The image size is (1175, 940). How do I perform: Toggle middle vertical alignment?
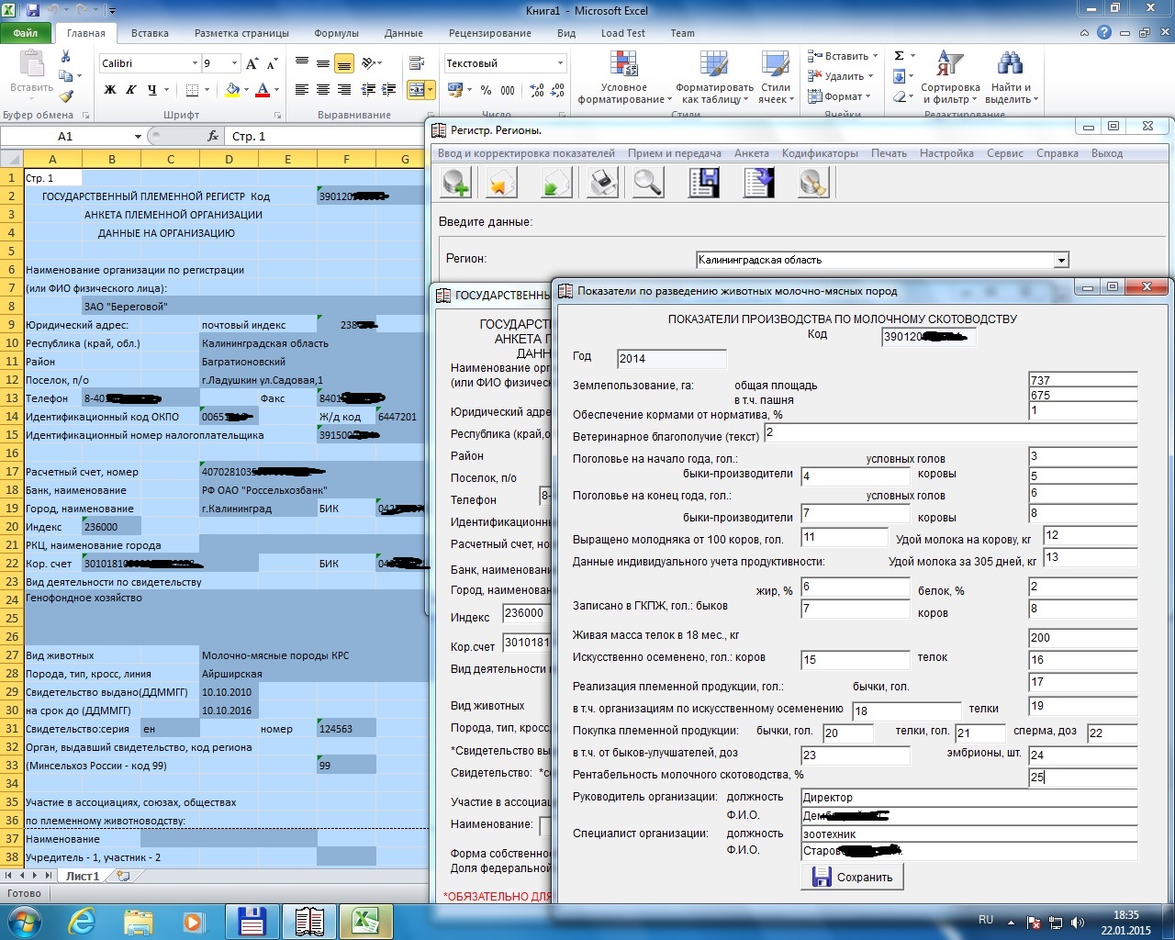coord(323,63)
